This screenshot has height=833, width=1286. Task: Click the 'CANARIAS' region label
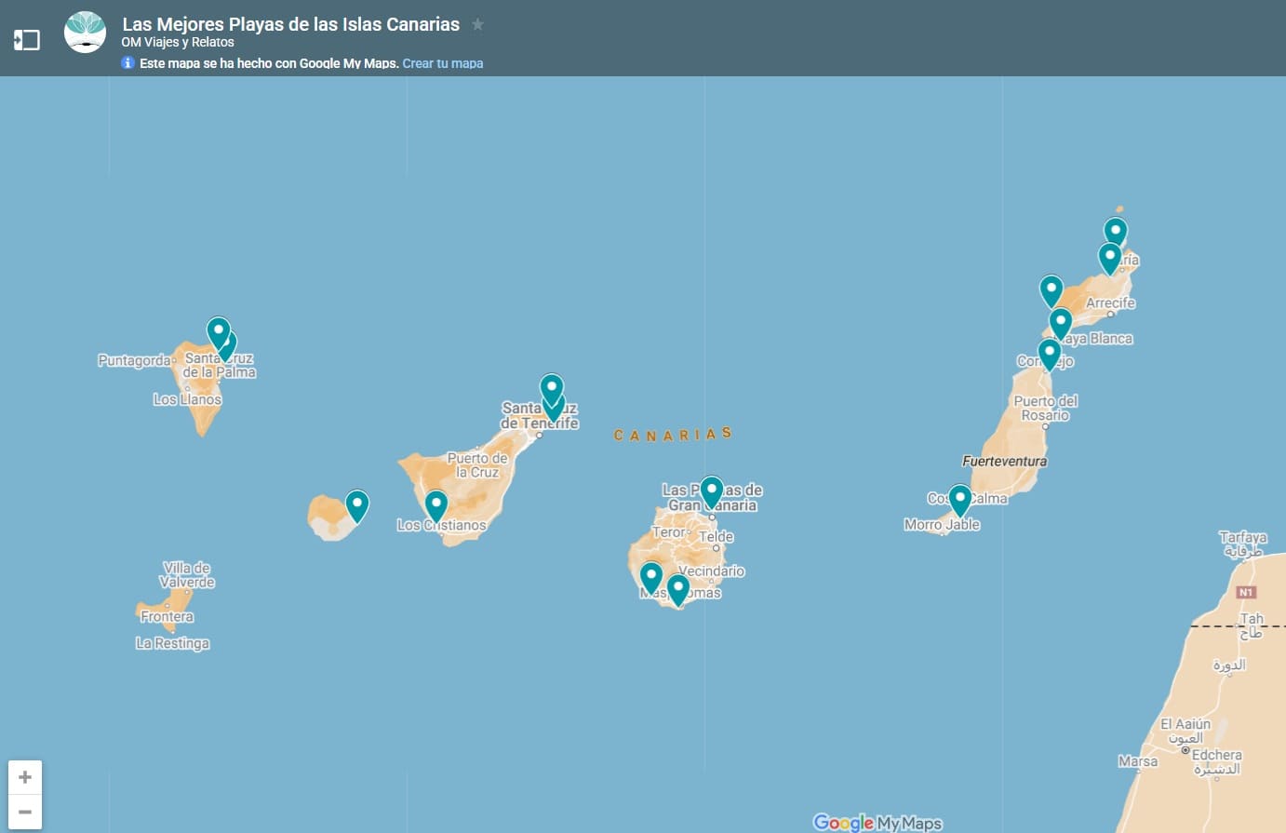(x=673, y=435)
